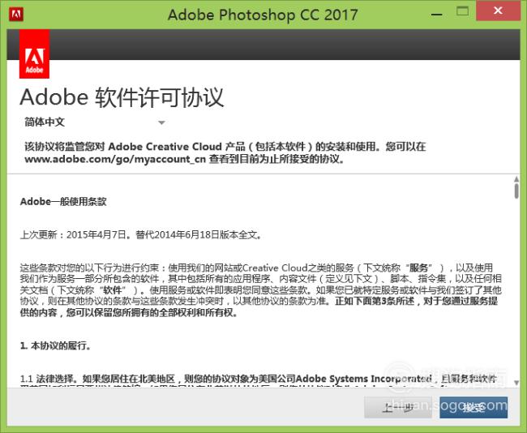527x433 pixels.
Task: Click the www.adobe.com/go/myaccount_cn address text
Action: tap(115, 159)
